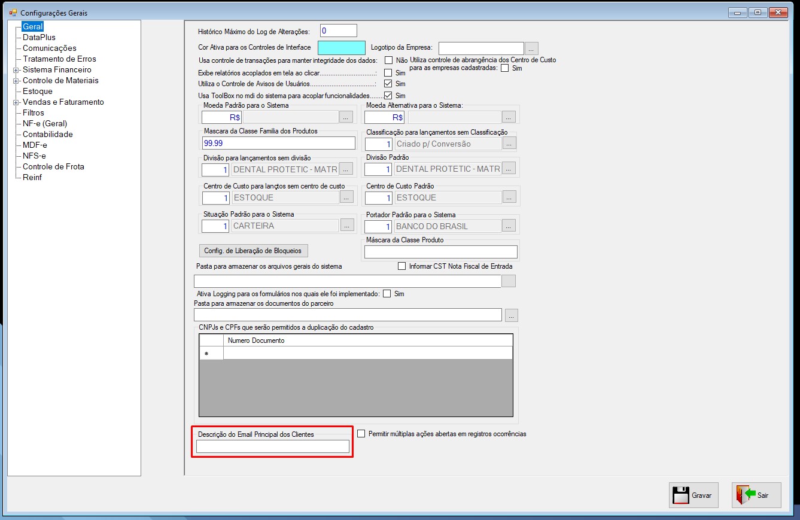Click Situação Padrão code number field
800x520 pixels.
pyautogui.click(x=215, y=226)
